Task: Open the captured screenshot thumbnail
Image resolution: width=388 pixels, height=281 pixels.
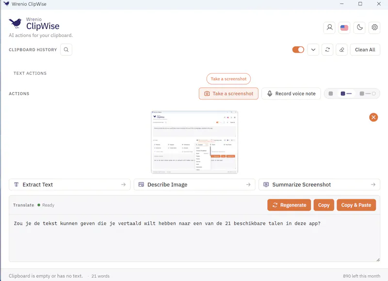Action: pos(194,142)
